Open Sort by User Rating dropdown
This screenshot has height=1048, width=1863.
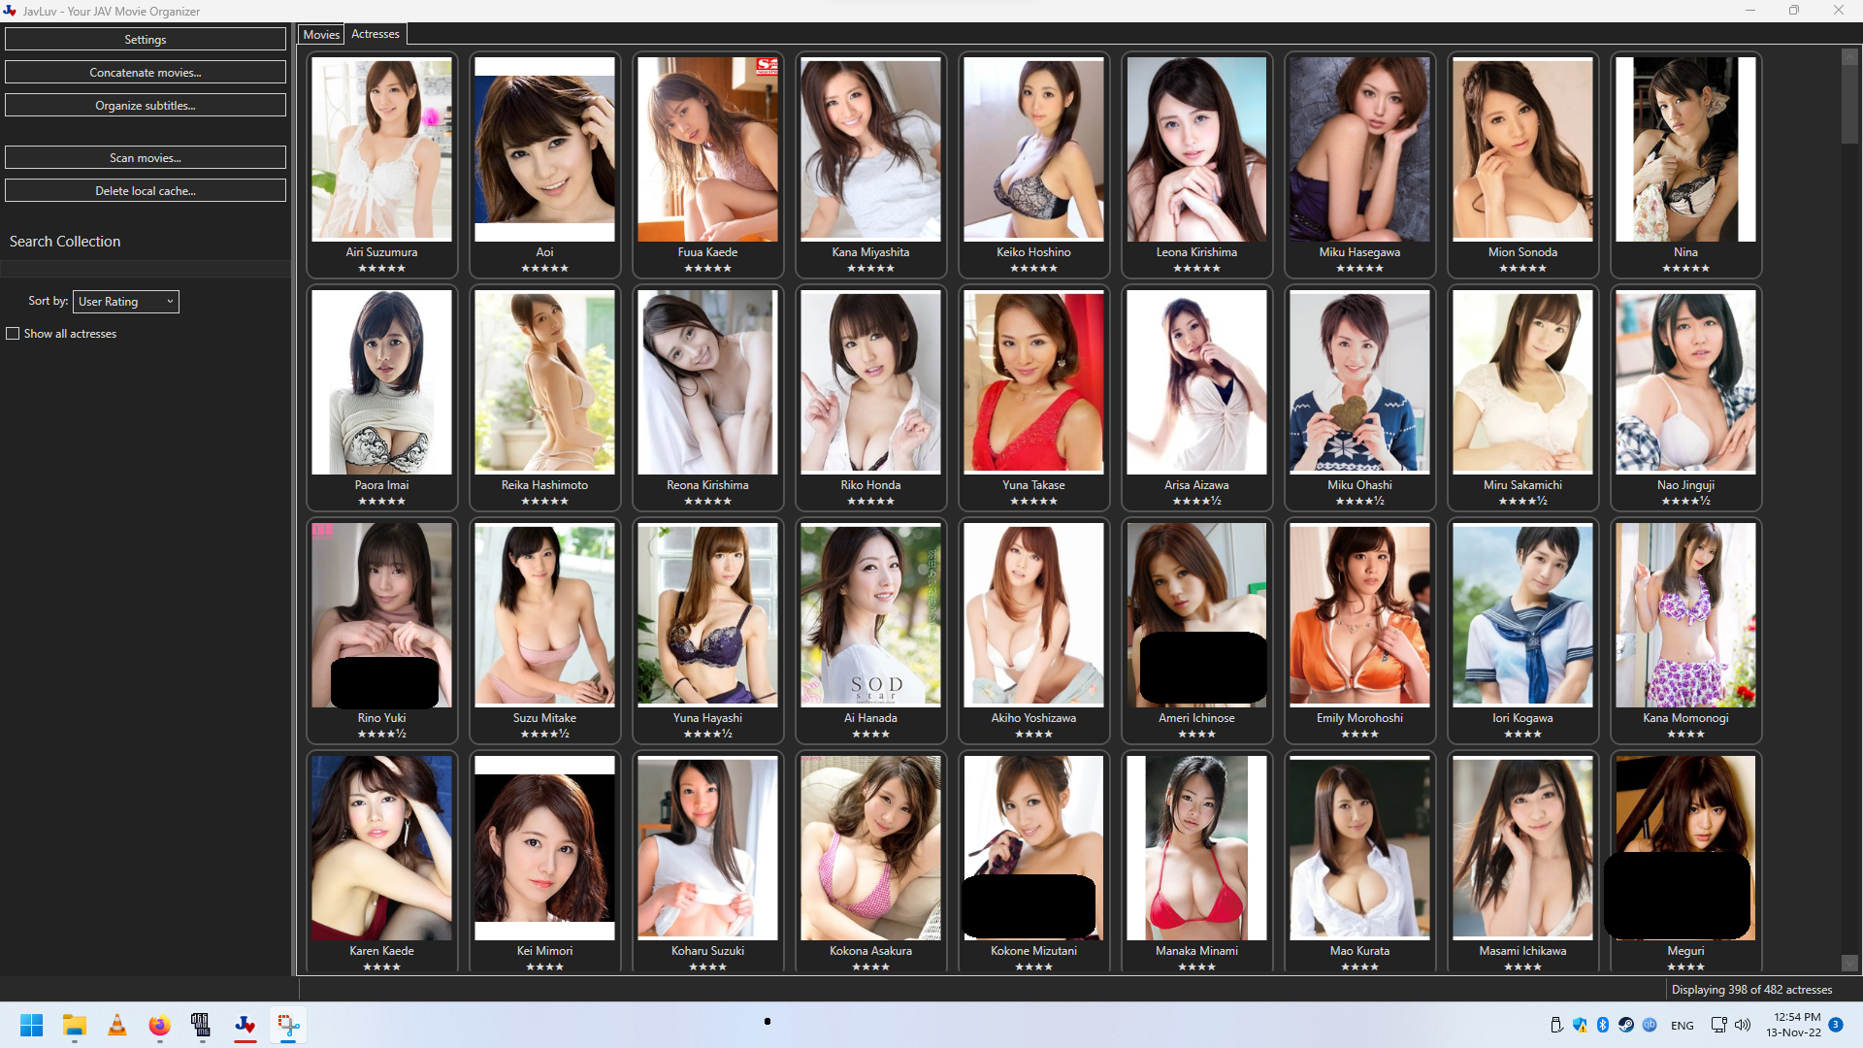coord(126,302)
